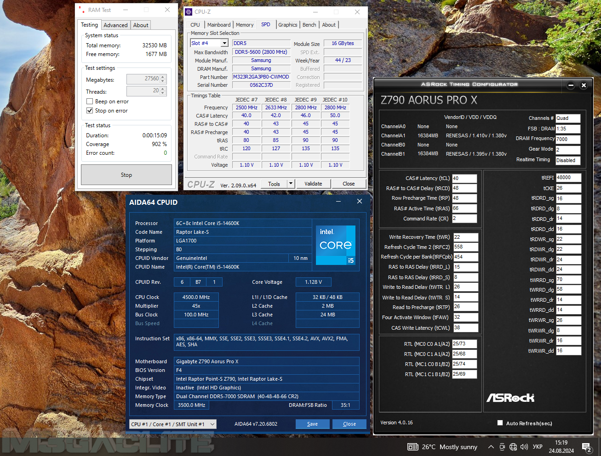Minimize the ASRock Timing Configurator window
The width and height of the screenshot is (601, 456).
pos(571,85)
